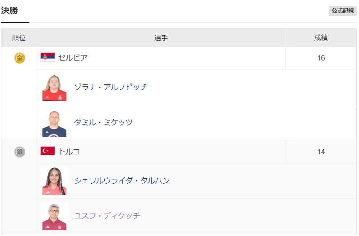Click the gold medal icon
359x236 pixels.
point(19,58)
